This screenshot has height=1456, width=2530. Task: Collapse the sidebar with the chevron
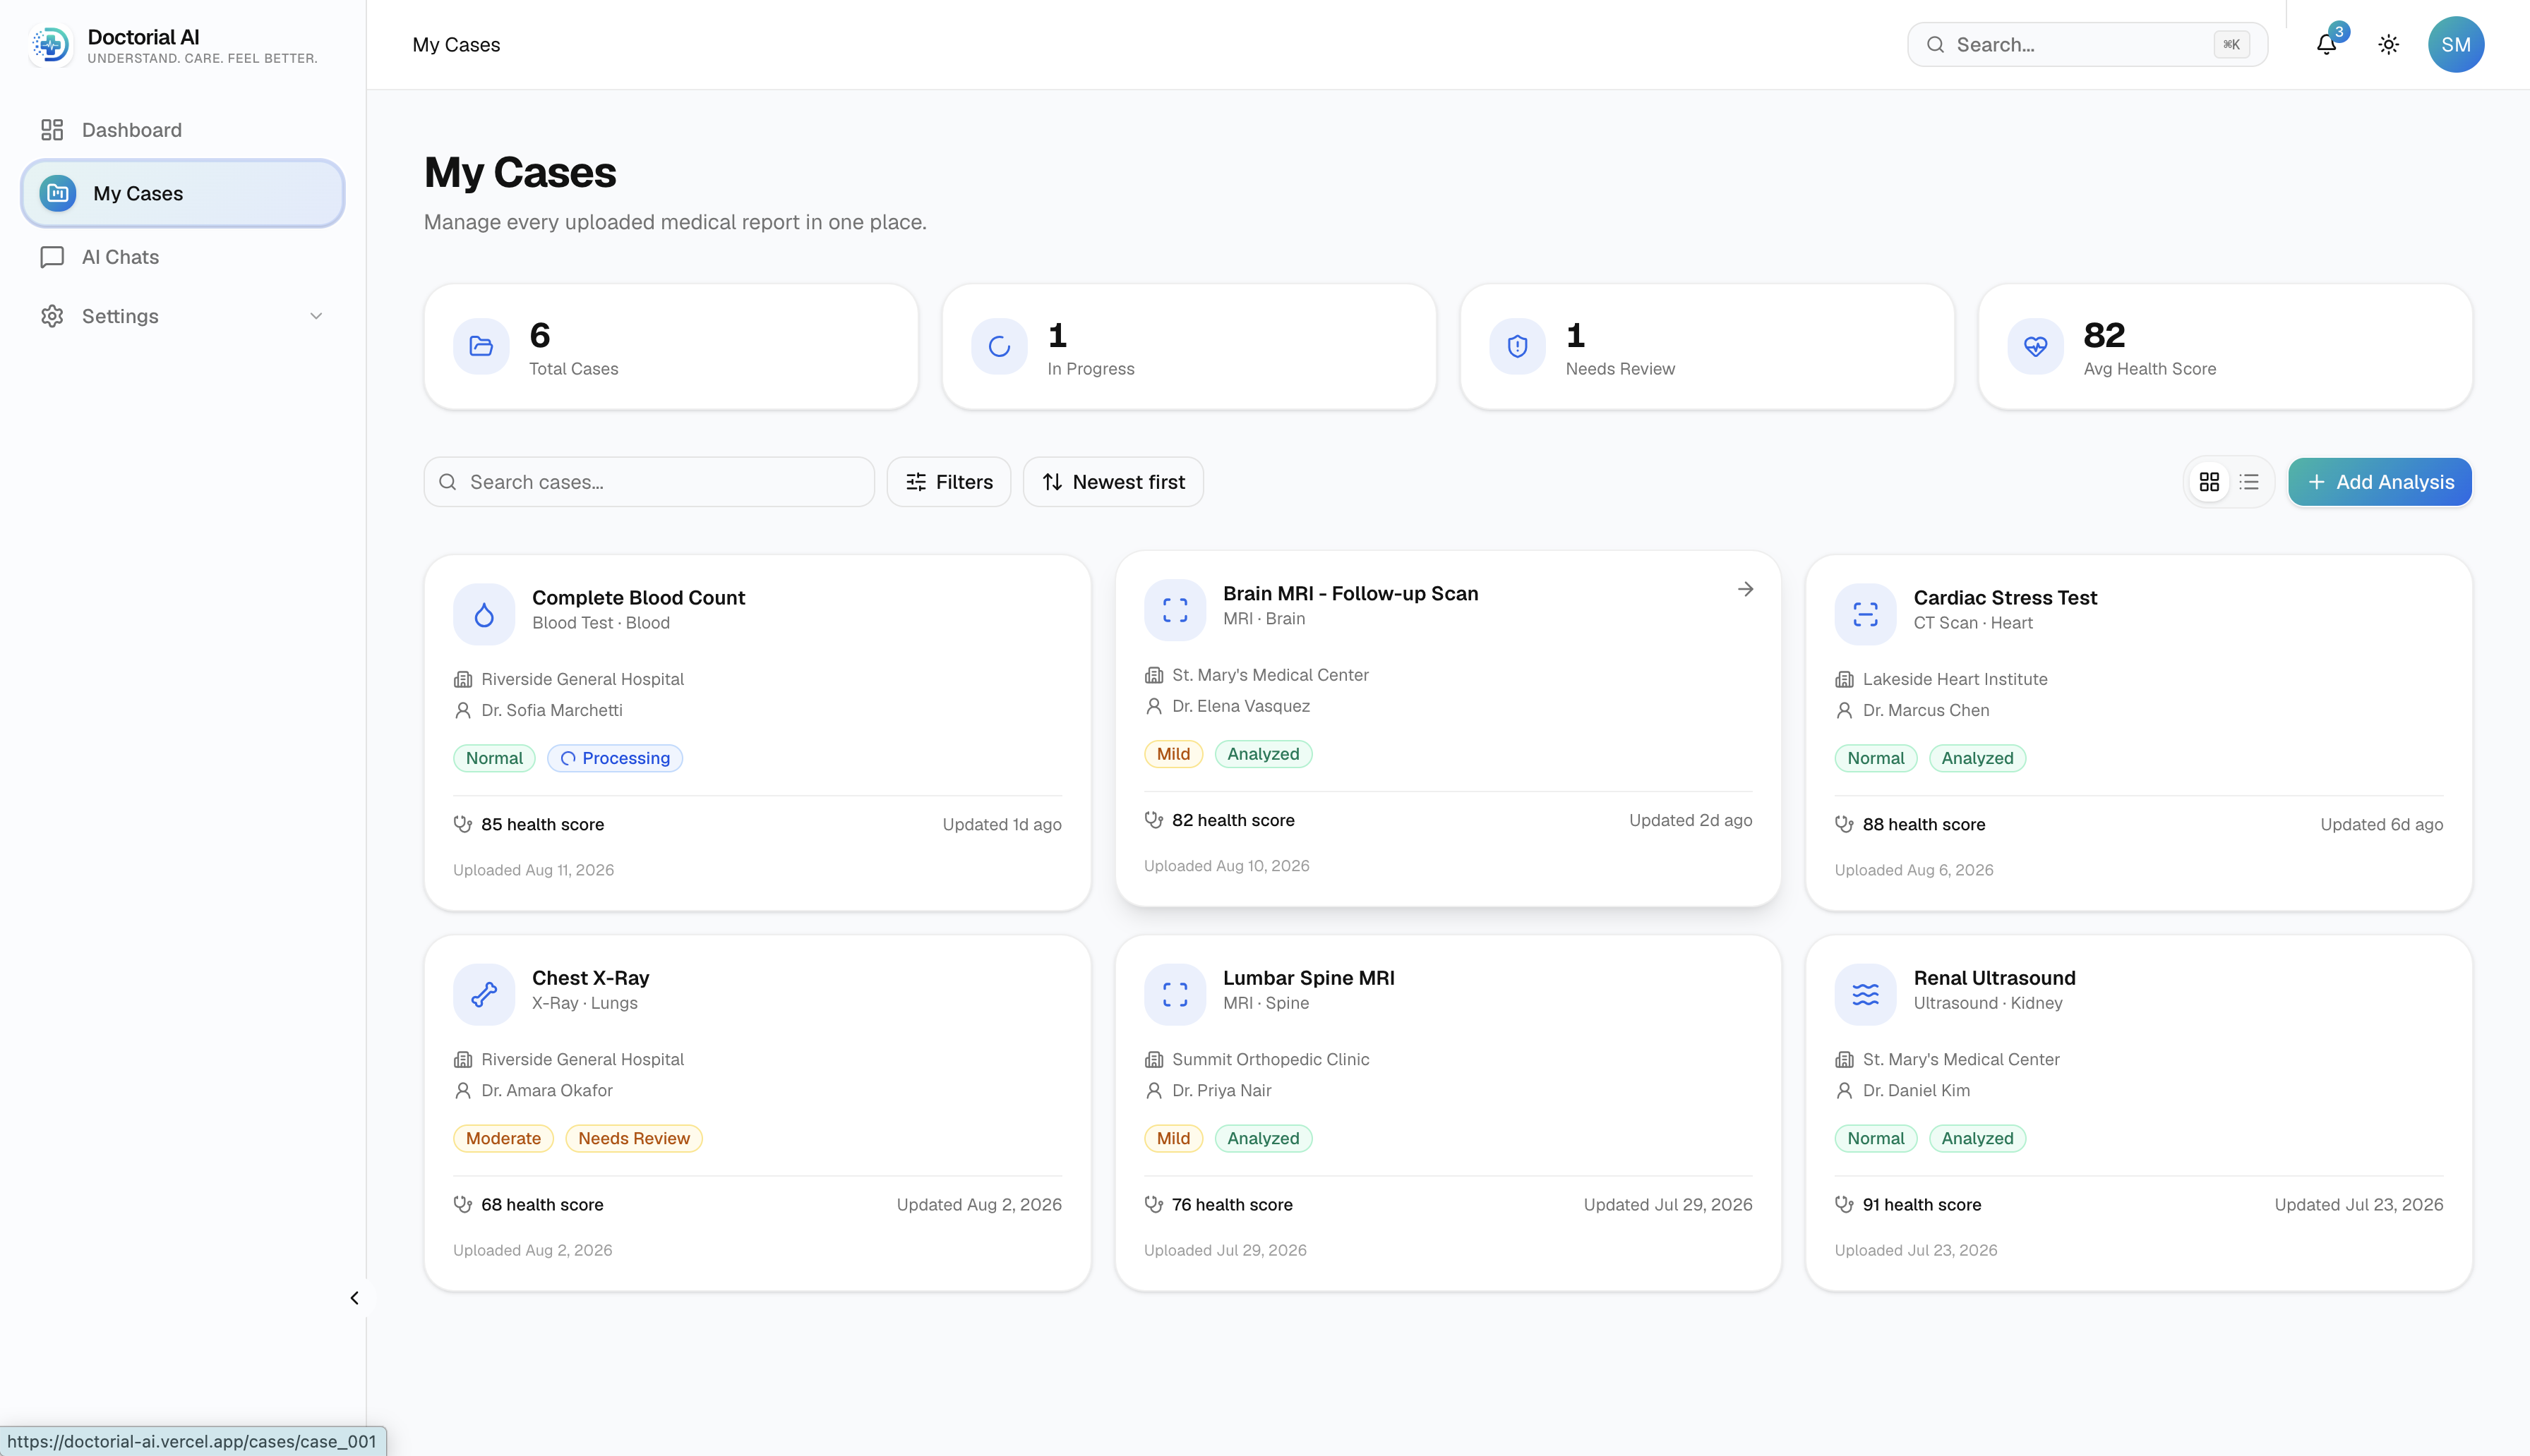354,1298
